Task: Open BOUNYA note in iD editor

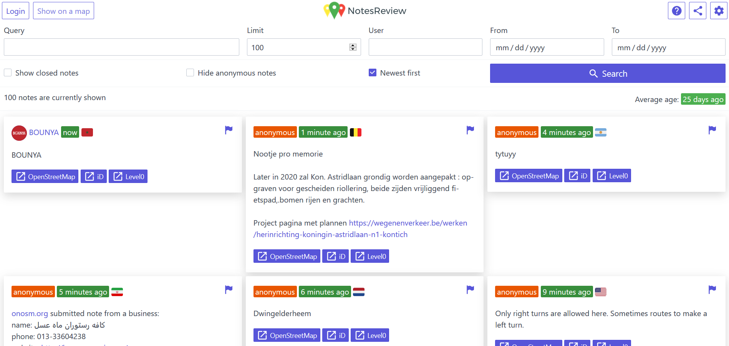Action: coord(94,176)
